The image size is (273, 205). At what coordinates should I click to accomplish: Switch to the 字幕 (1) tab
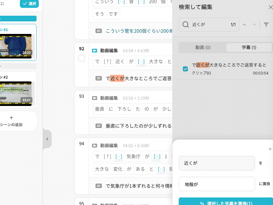248,47
